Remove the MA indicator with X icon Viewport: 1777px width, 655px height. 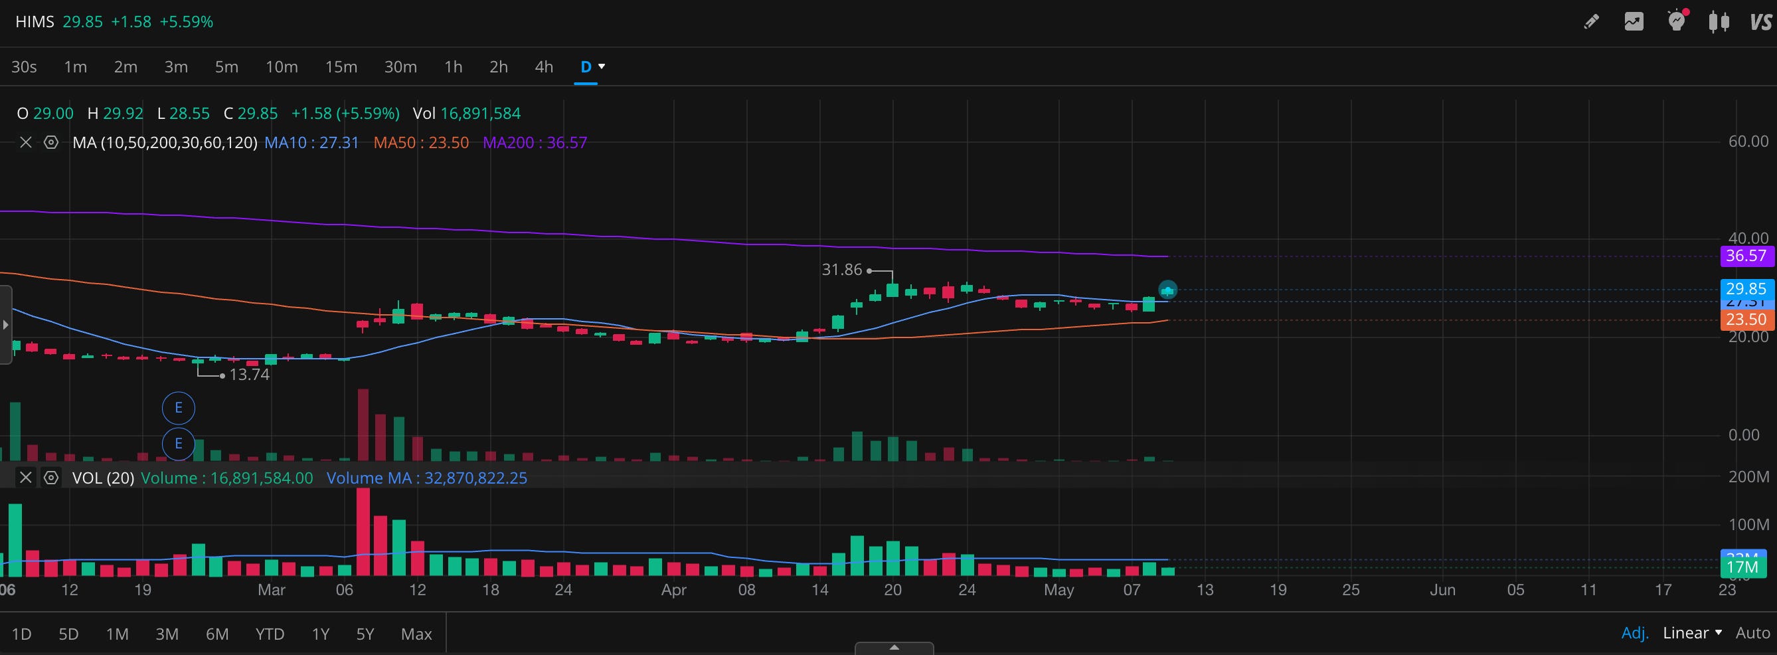click(x=25, y=143)
